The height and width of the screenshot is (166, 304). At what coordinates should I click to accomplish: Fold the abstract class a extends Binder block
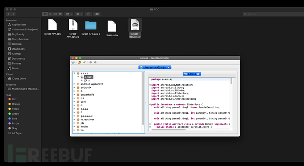pos(150,124)
